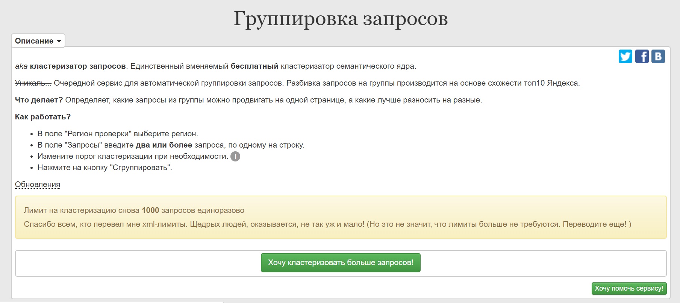Share the page on VKontakte
Image resolution: width=680 pixels, height=303 pixels.
[x=658, y=56]
